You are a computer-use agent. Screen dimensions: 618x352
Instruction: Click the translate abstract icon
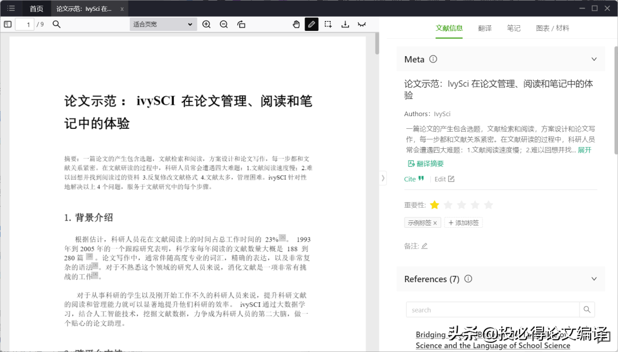411,164
